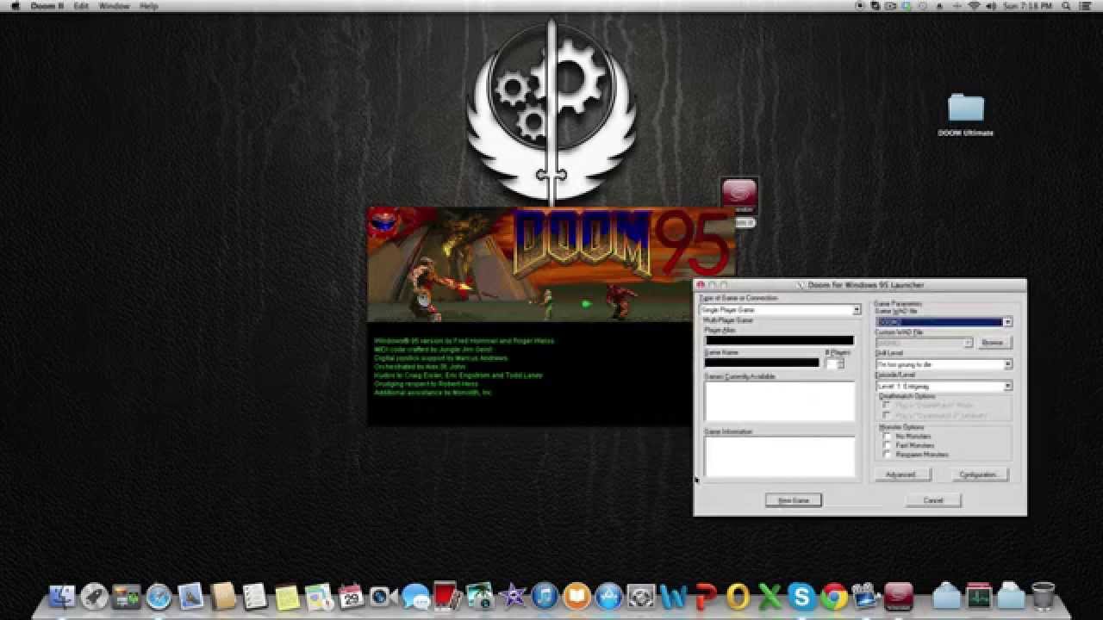This screenshot has width=1103, height=620.
Task: Adjust the number of Players stepper
Action: (841, 363)
